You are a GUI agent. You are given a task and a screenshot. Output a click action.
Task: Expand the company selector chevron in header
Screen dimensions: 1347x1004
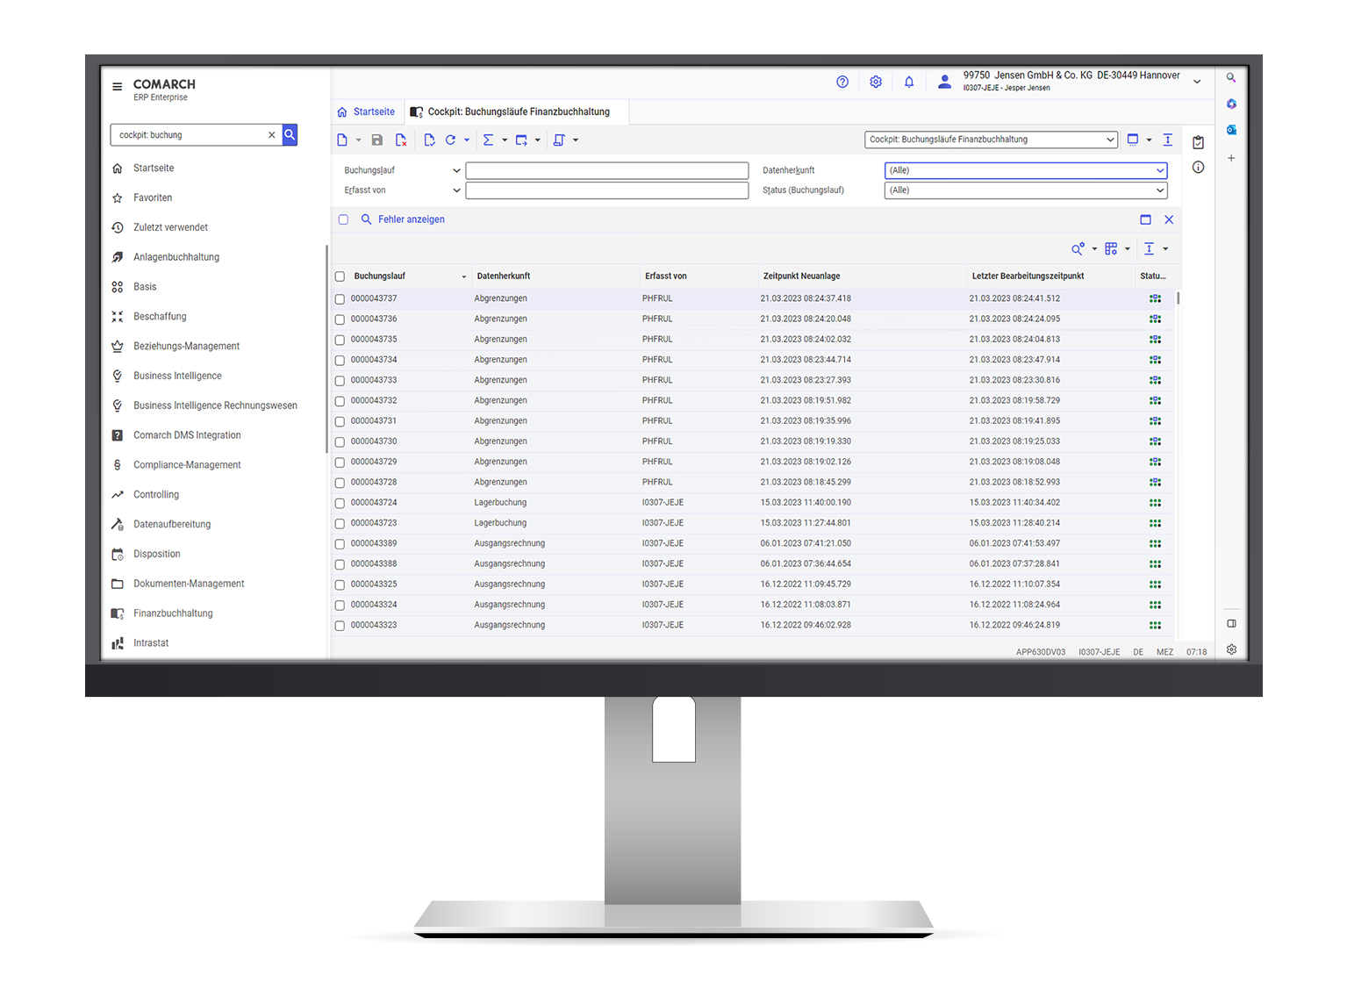click(1197, 82)
